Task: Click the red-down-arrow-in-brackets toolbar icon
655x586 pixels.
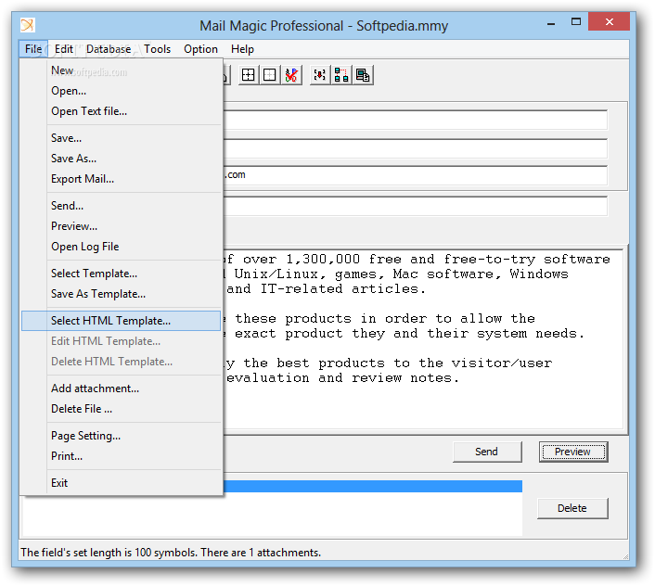Action: [x=320, y=75]
